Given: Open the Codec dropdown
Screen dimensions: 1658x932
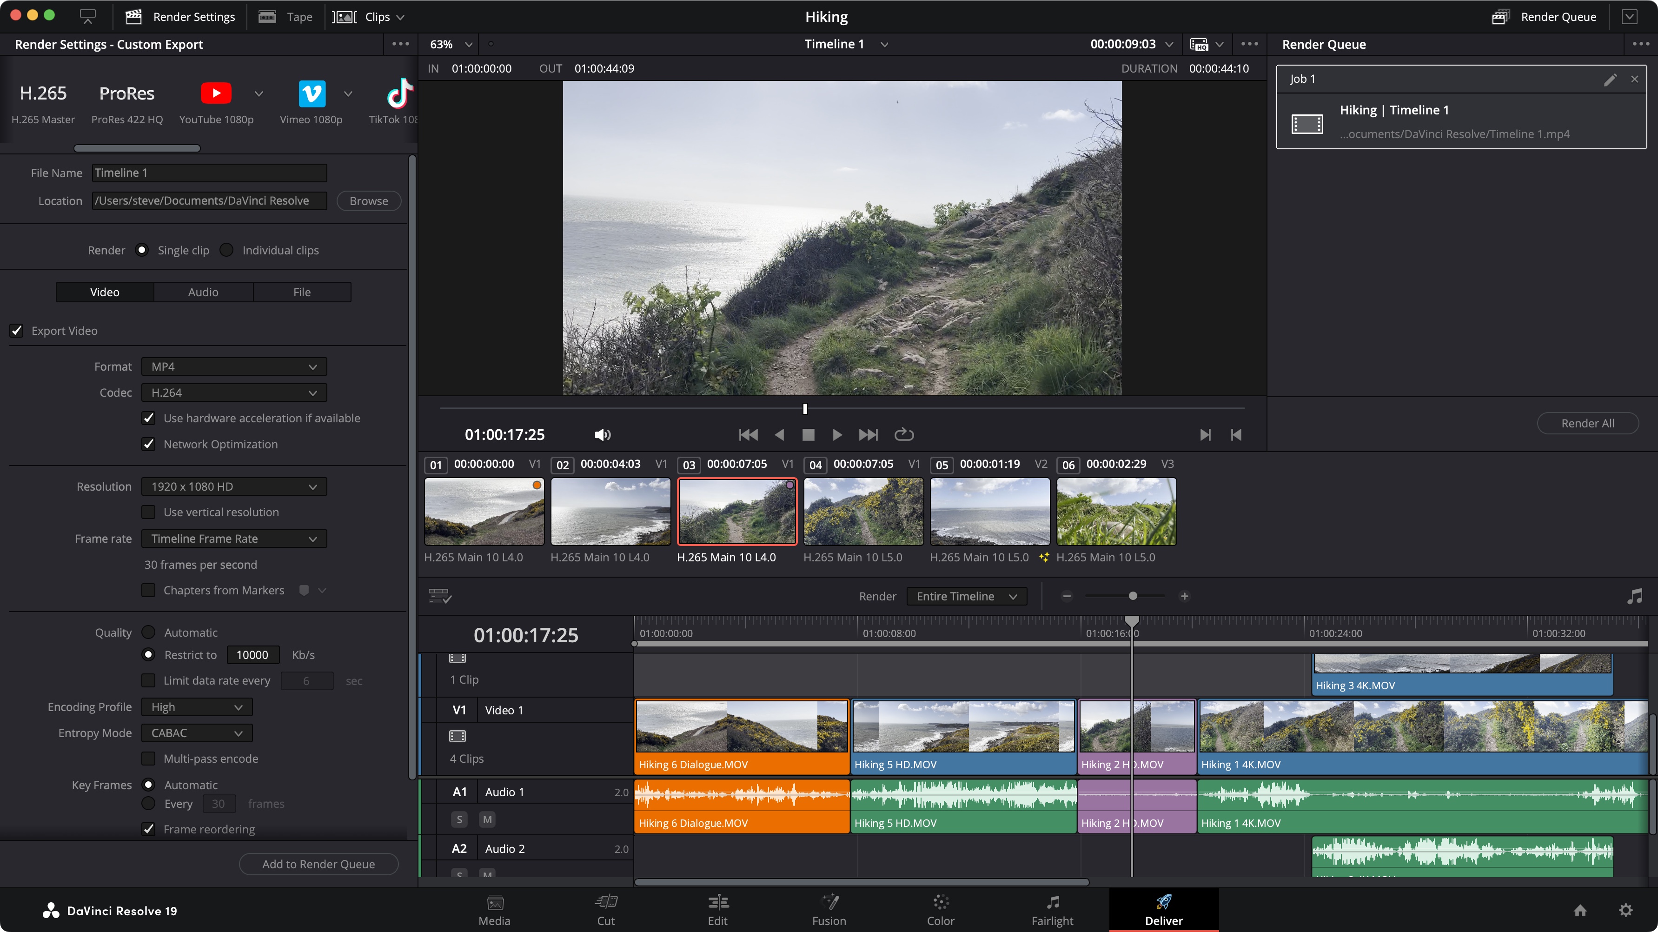Looking at the screenshot, I should tap(234, 393).
